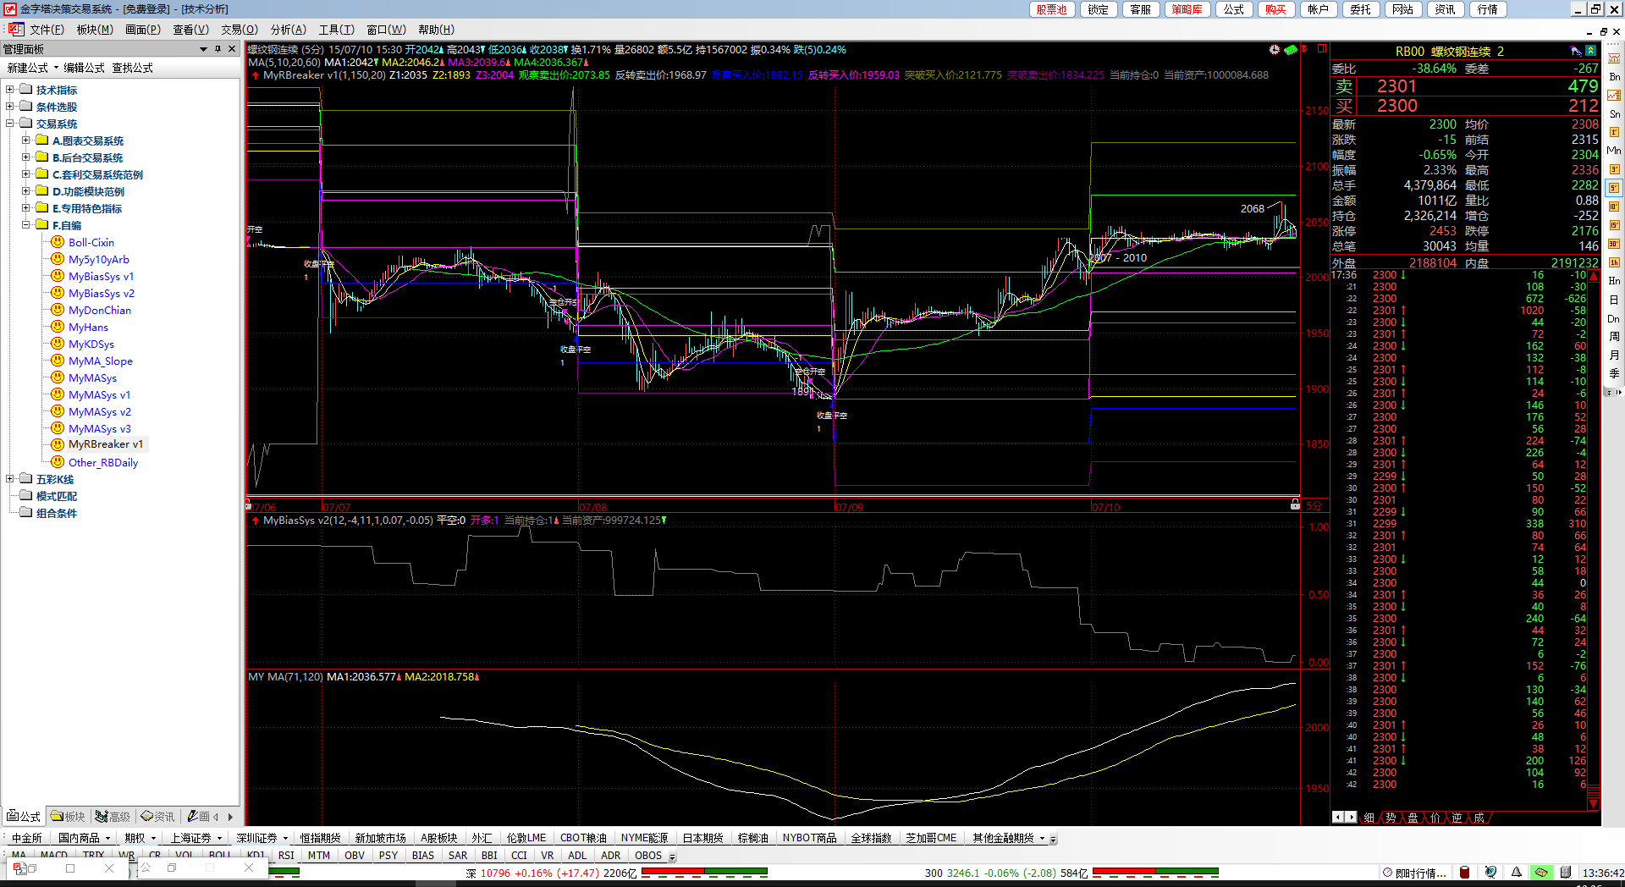Click the tick-by-tick chart icon at top of right toolbar

[x=1614, y=58]
